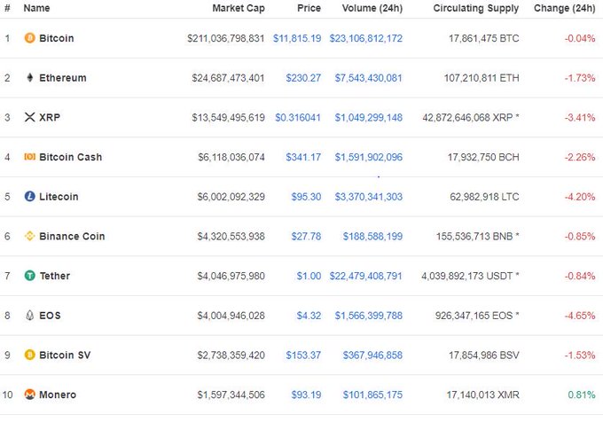Click the XRP cross logo icon
The width and height of the screenshot is (603, 422).
(29, 117)
